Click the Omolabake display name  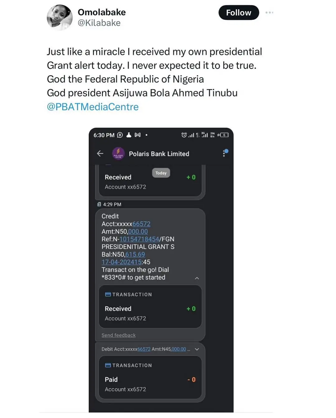[102, 12]
